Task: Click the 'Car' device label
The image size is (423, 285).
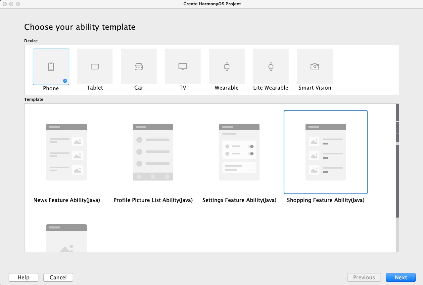Action: [139, 88]
